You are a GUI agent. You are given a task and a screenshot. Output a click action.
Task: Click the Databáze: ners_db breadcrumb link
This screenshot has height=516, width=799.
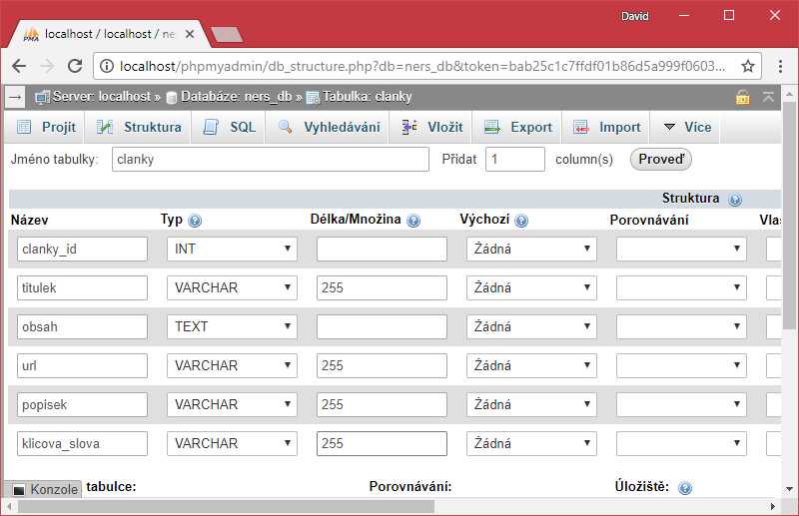click(x=237, y=97)
